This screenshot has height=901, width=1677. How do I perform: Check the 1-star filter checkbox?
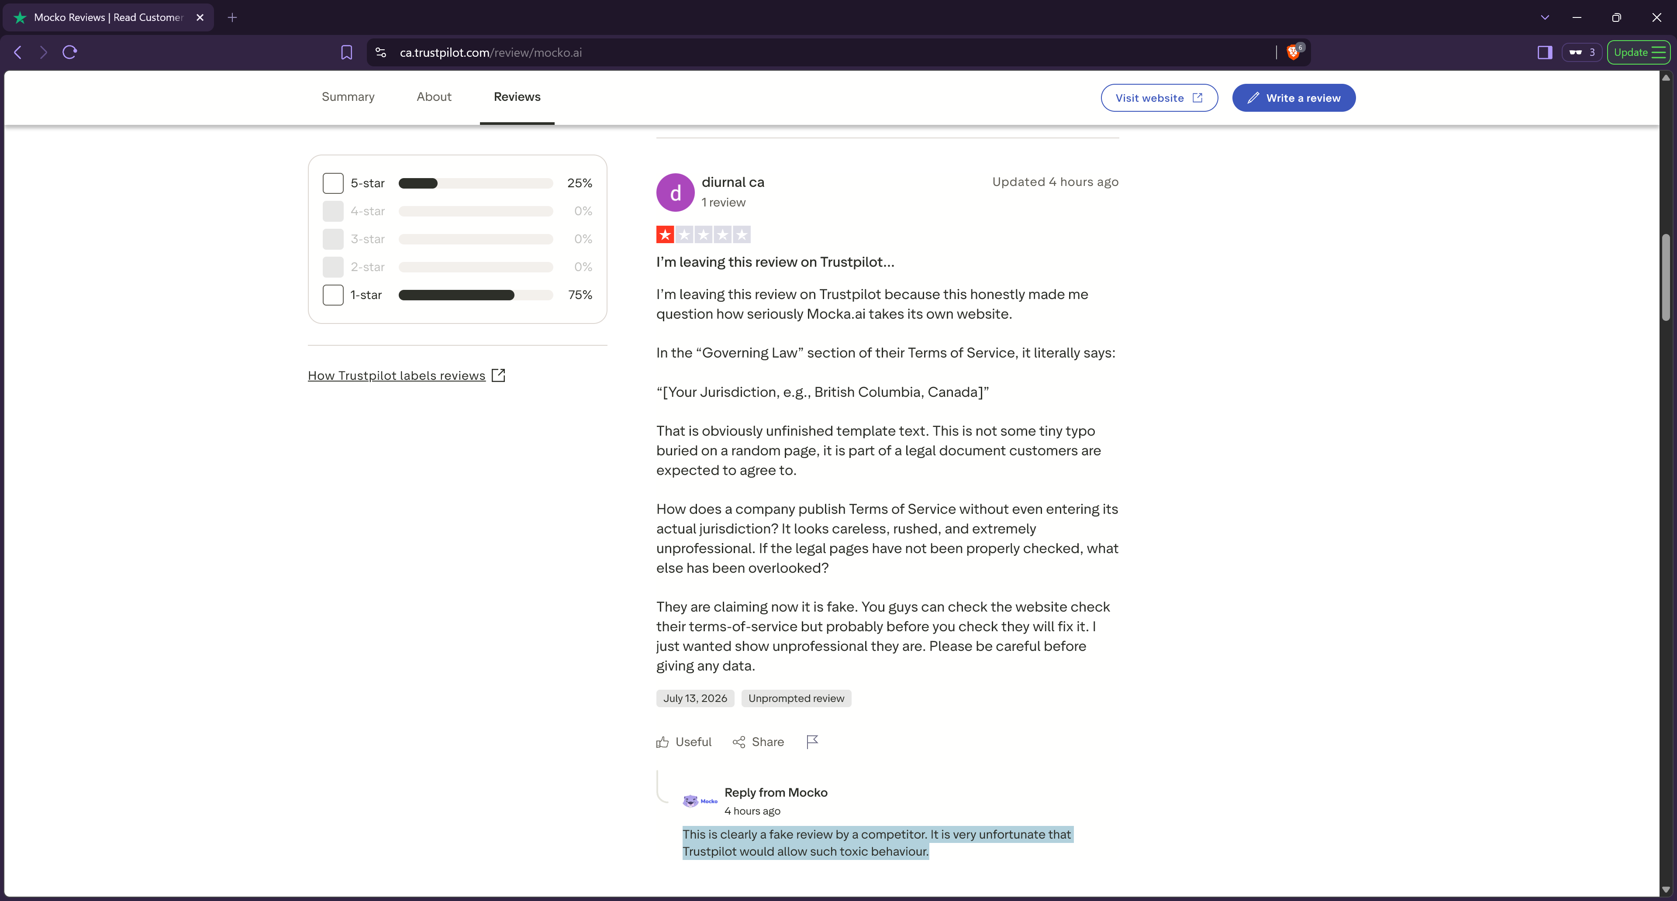(x=333, y=295)
